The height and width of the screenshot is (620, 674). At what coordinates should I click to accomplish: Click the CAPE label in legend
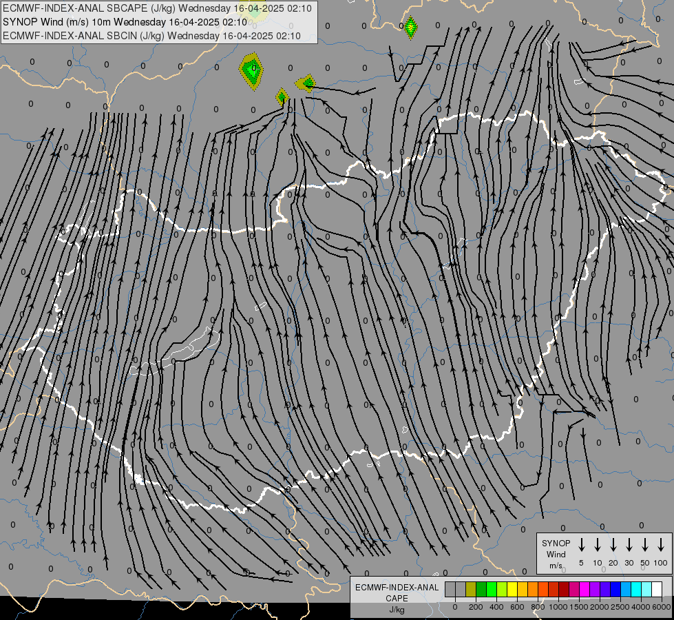point(397,599)
